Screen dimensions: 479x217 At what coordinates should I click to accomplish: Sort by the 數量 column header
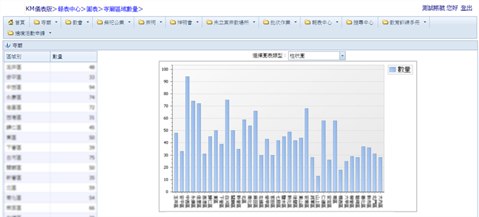click(x=74, y=57)
